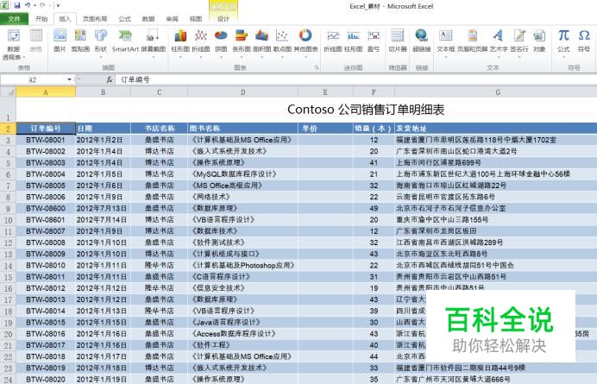Viewport: 597px width, 384px height.
Task: Select the date cell 2012年7月14日
Action: 103,220
